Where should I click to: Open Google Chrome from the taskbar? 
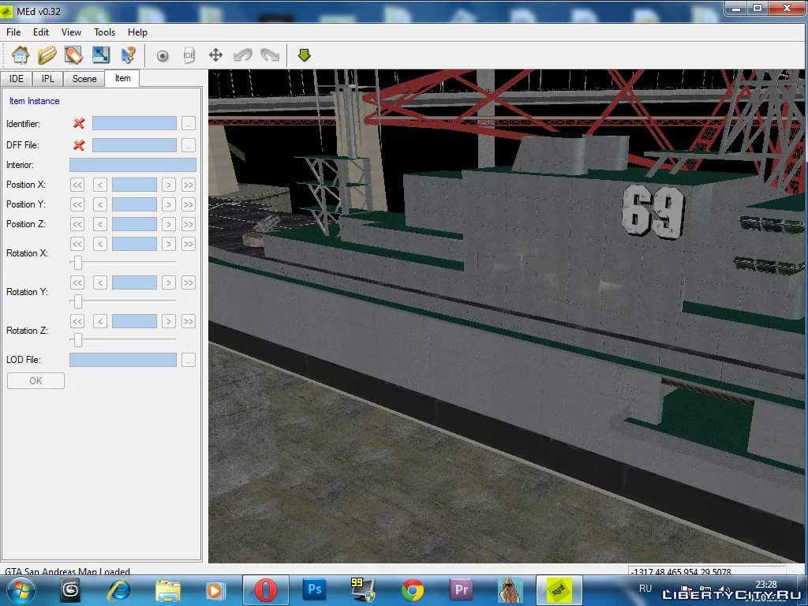412,590
